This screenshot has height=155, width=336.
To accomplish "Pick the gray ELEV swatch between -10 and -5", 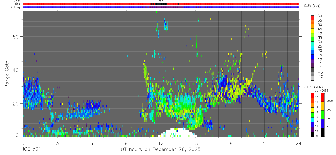I will [x=312, y=74].
